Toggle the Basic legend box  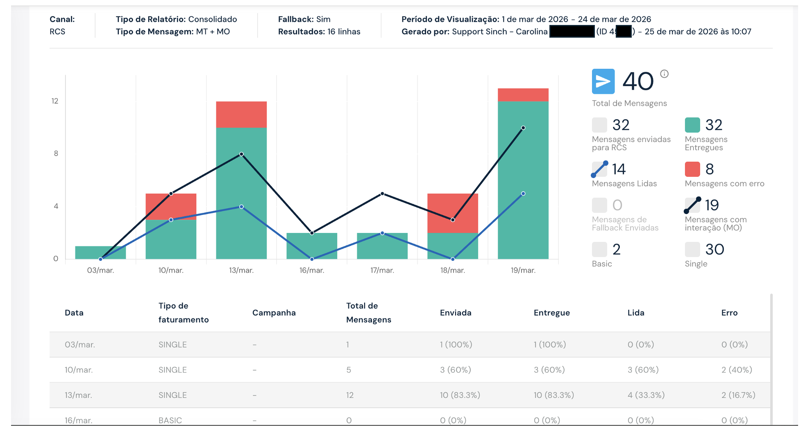click(599, 249)
